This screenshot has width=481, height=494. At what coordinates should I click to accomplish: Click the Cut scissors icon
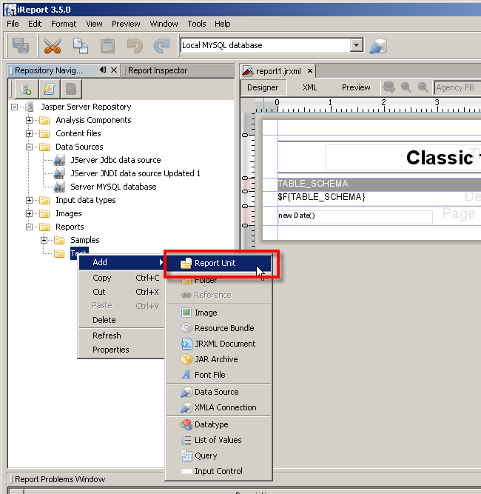53,46
